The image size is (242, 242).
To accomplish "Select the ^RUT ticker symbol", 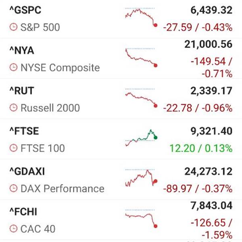I will (x=22, y=91).
